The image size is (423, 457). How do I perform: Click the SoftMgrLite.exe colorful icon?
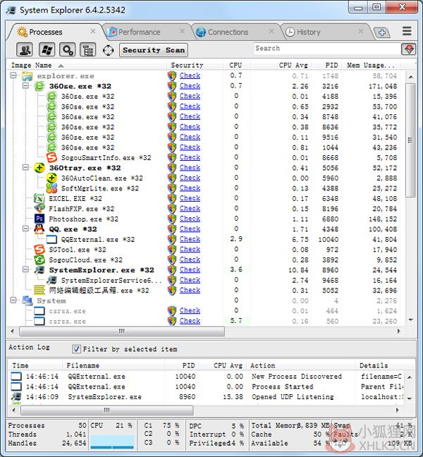51,188
